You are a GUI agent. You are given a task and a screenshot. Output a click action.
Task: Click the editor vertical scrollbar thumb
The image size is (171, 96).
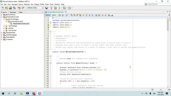168,25
